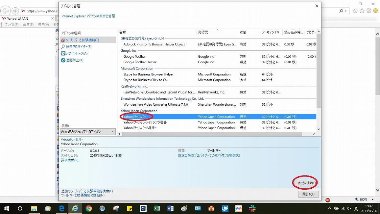Open the Remote Desktop taskbar icon

tap(225, 208)
